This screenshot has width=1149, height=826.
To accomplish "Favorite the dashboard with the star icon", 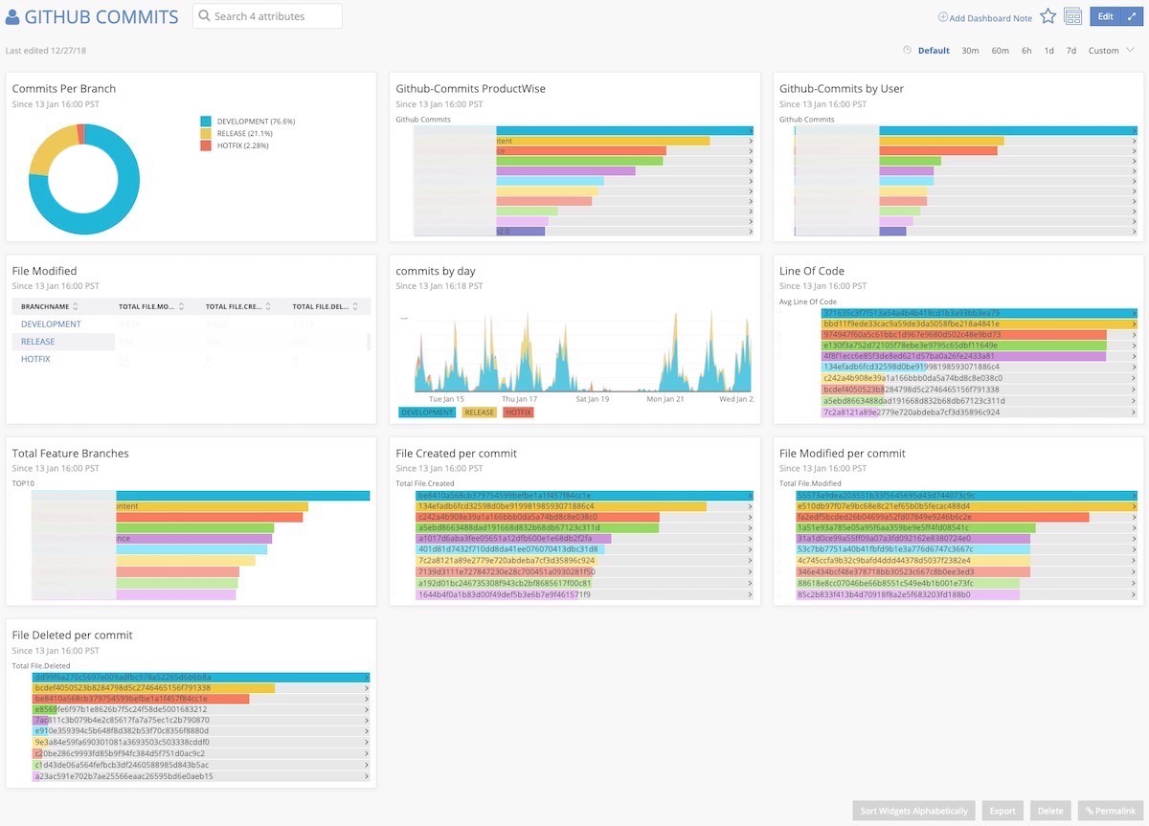I will tap(1048, 16).
